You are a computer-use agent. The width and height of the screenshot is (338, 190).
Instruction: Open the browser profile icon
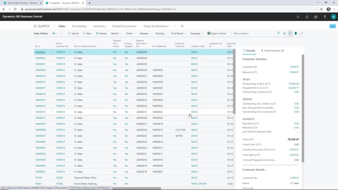coord(328,9)
